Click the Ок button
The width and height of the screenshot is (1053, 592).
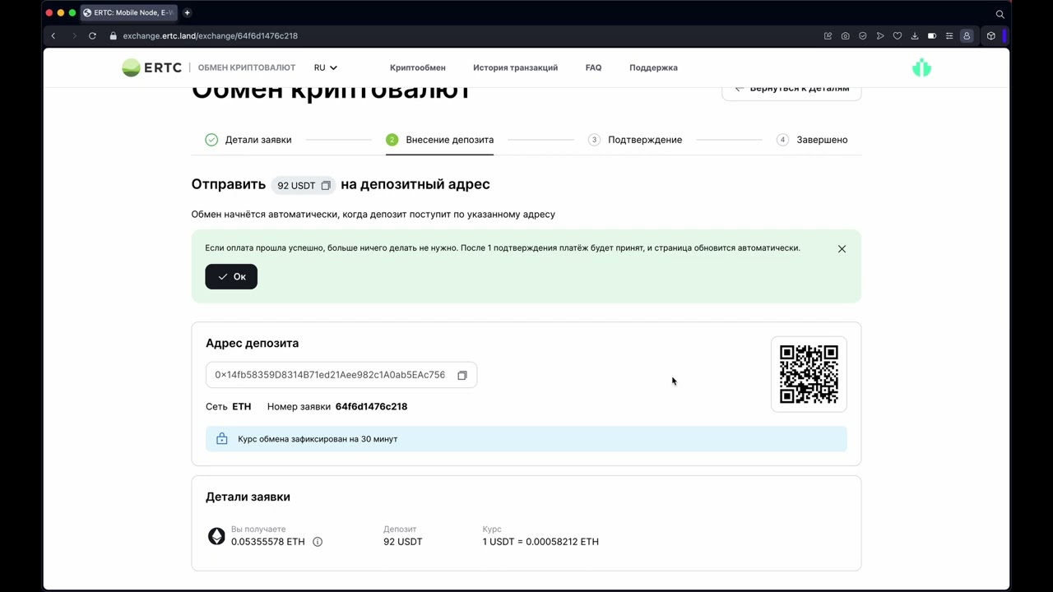click(x=231, y=276)
